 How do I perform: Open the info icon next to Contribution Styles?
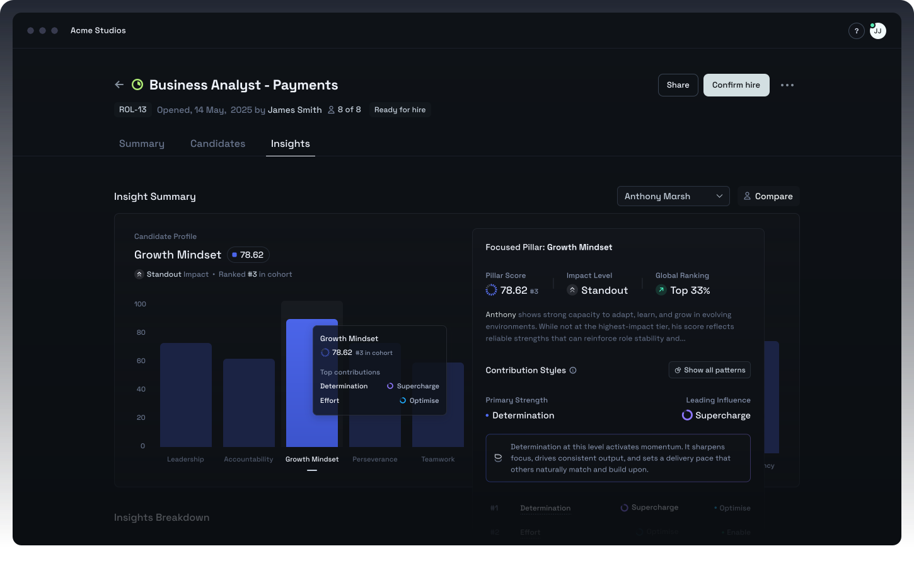pos(572,370)
